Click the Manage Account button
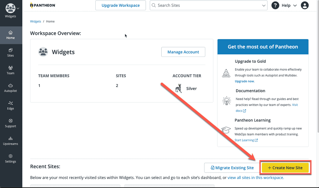Viewport: 319px width, 188px height. click(183, 52)
